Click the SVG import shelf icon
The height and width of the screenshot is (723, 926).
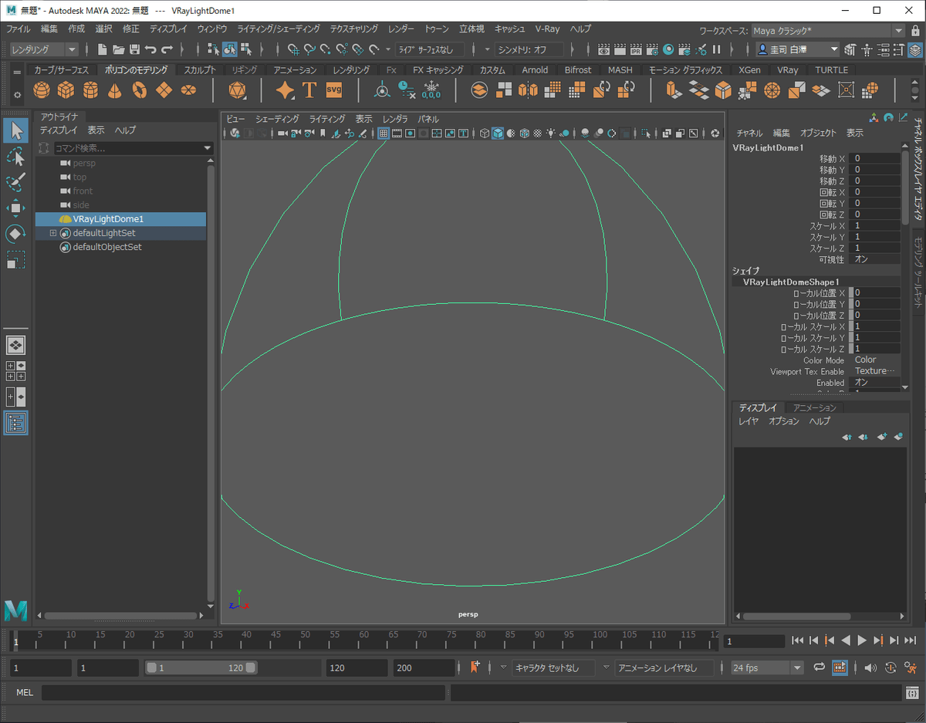(x=334, y=90)
